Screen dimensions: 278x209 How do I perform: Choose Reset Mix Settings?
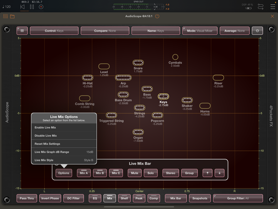point(64,144)
